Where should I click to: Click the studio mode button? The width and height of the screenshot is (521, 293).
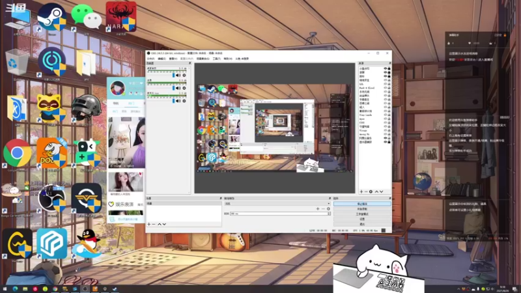(362, 214)
